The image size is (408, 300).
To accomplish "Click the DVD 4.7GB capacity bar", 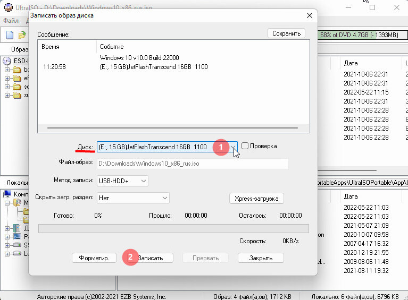I will click(x=363, y=35).
